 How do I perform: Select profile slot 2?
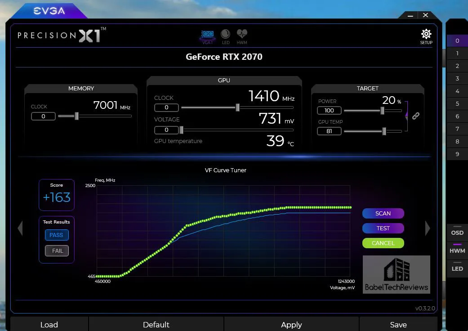coord(457,66)
